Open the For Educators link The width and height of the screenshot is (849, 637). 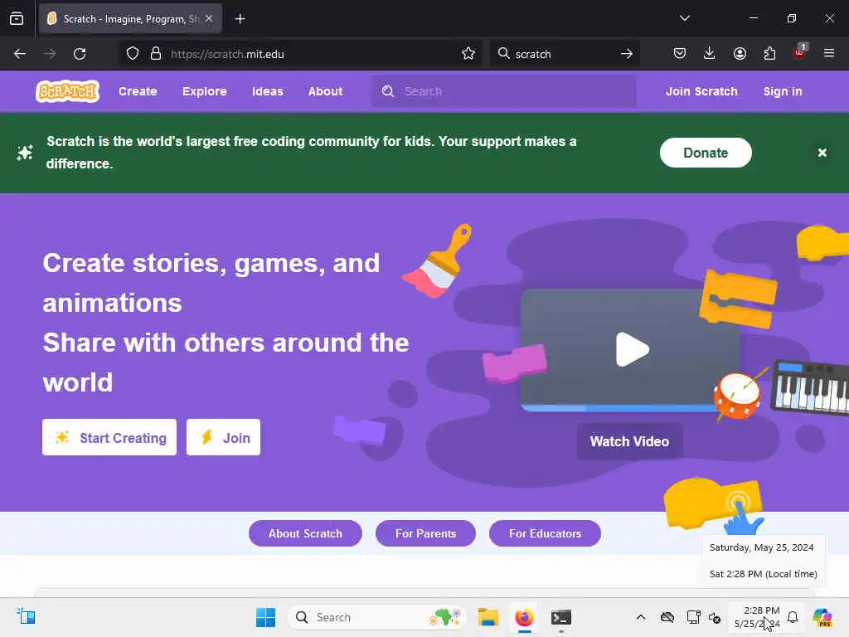coord(545,533)
